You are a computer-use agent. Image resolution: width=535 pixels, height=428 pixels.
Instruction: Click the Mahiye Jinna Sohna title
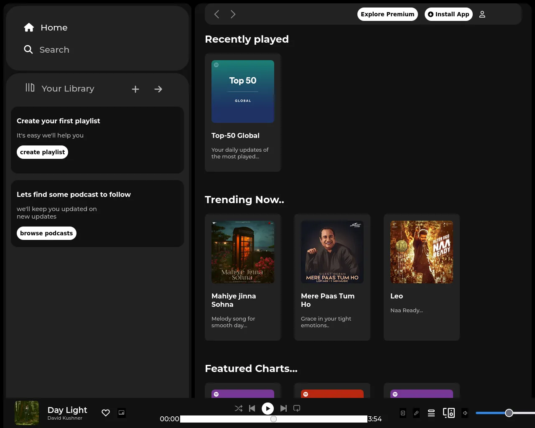point(234,300)
